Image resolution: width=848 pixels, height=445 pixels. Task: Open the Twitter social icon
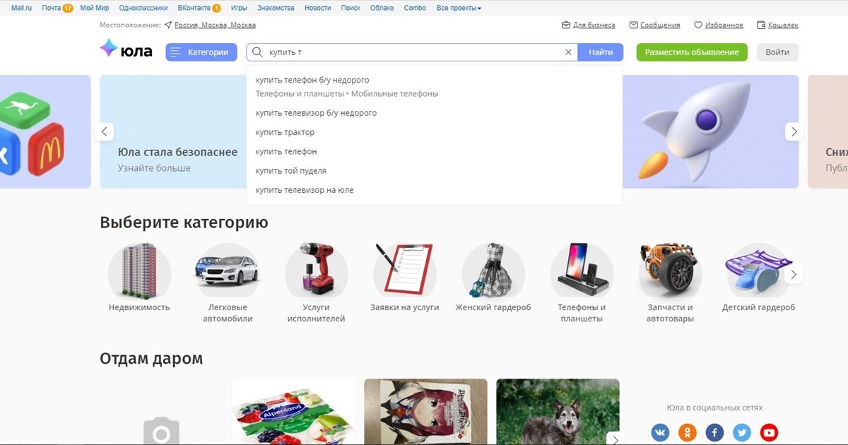(x=741, y=432)
